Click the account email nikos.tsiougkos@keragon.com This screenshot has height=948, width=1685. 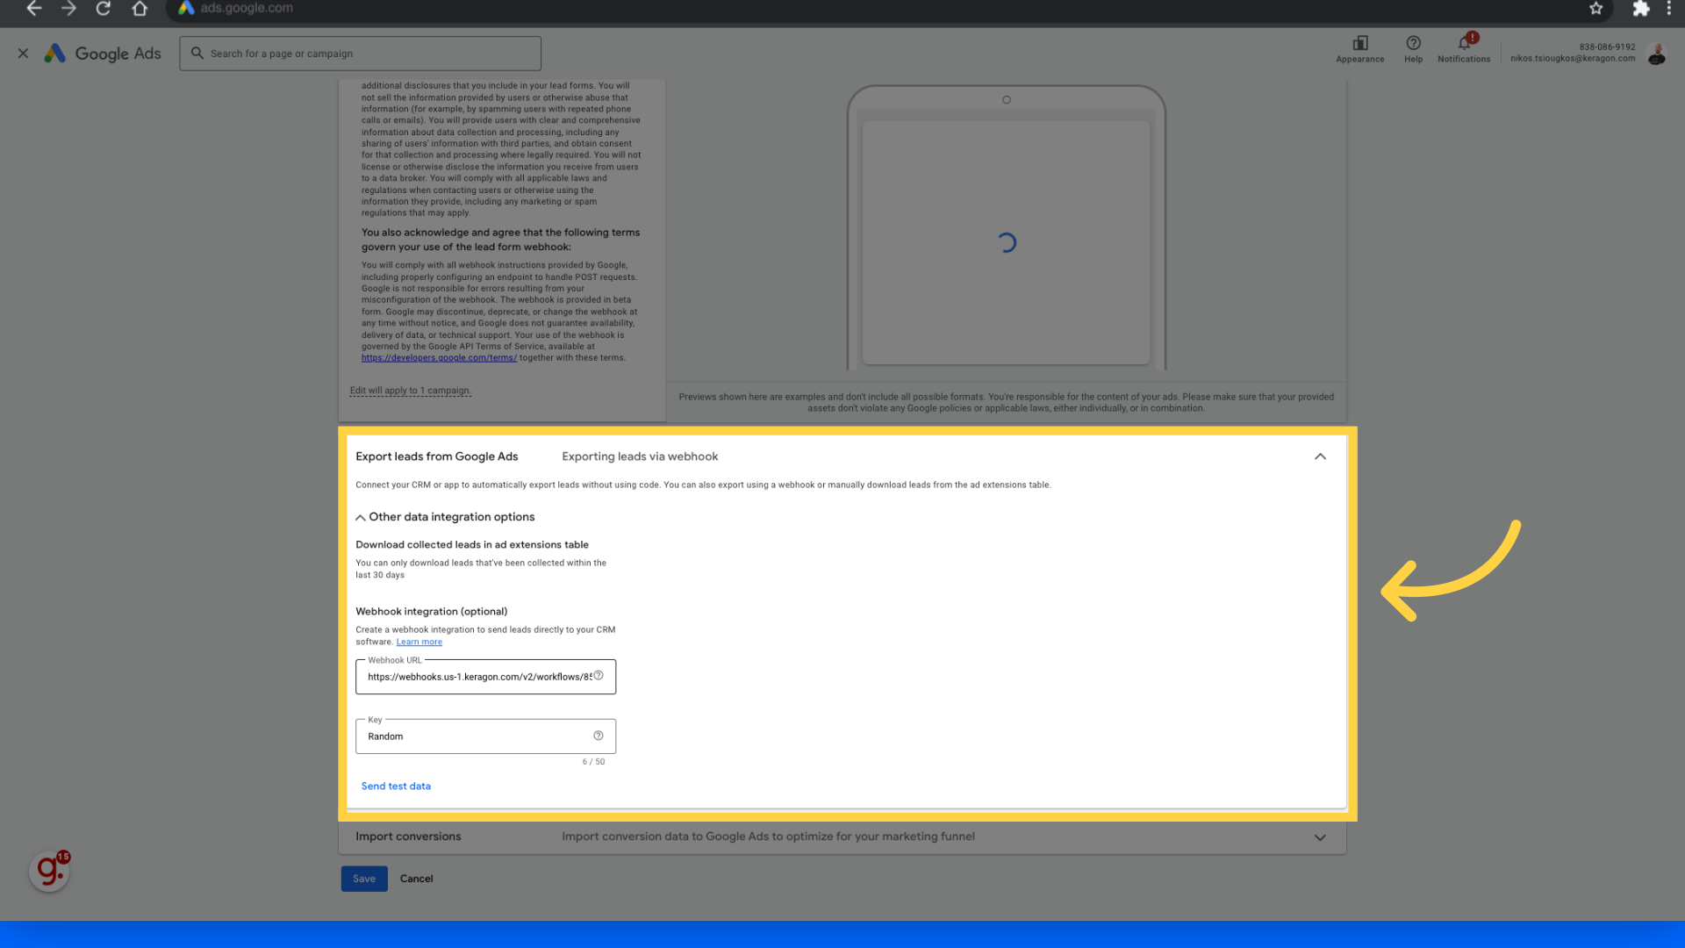1573,59
